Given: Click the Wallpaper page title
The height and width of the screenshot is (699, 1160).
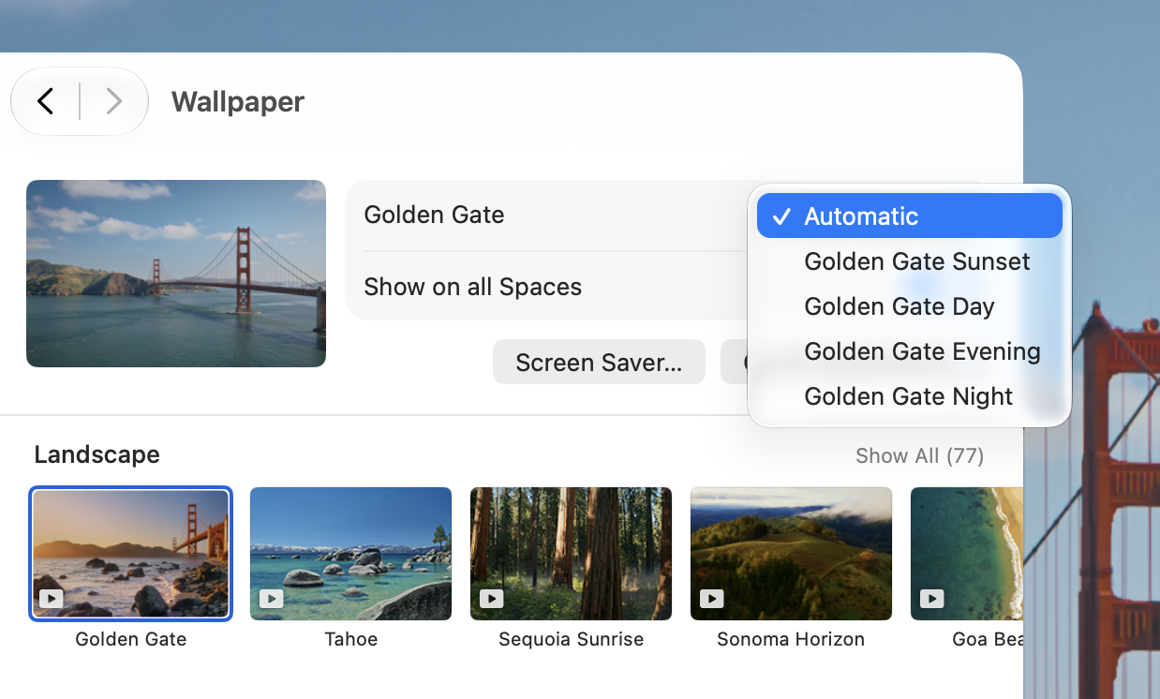Looking at the screenshot, I should pyautogui.click(x=238, y=101).
